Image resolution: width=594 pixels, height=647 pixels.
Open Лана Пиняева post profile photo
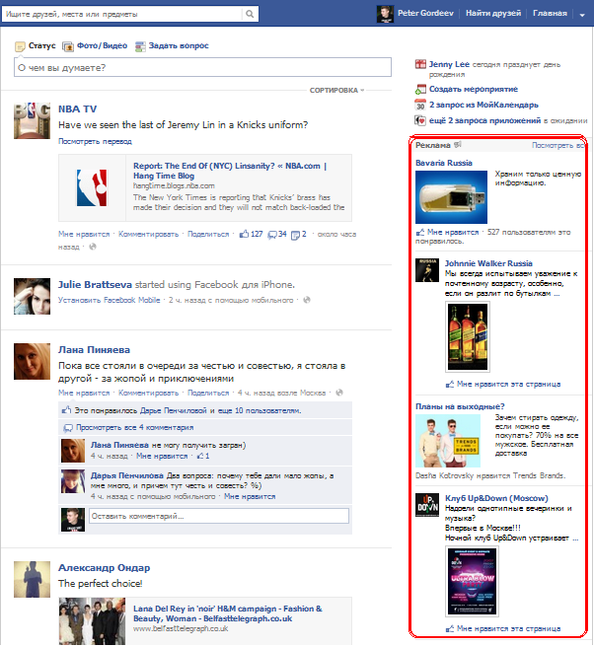pos(33,361)
